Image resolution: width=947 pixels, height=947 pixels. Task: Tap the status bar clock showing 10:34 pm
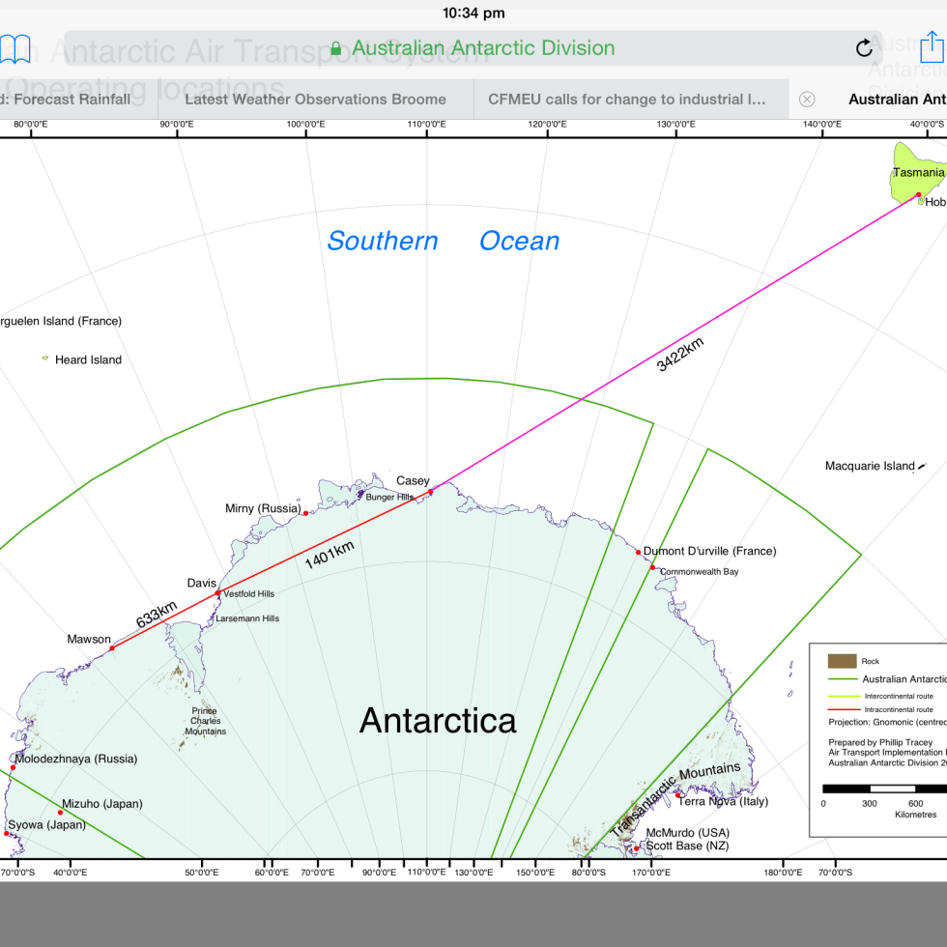coord(473,13)
